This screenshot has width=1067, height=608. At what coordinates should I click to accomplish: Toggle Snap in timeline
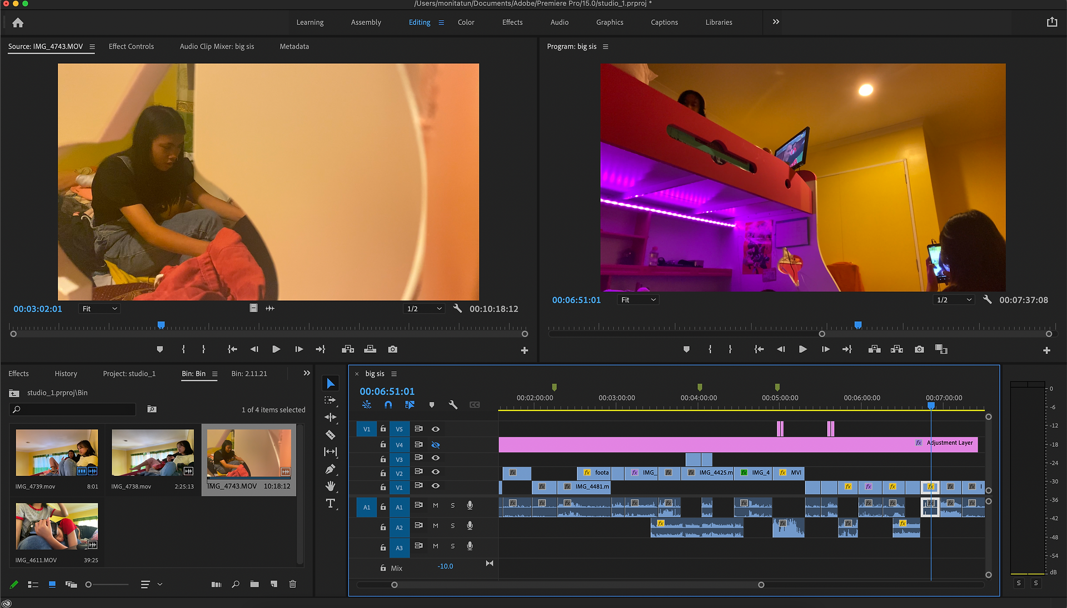point(388,405)
